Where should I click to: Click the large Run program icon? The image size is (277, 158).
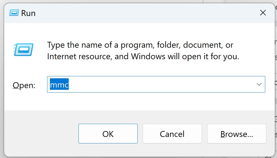point(23,50)
